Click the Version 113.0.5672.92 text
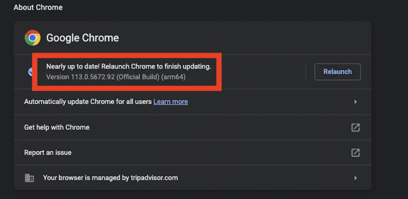Image resolution: width=408 pixels, height=199 pixels. (x=116, y=77)
